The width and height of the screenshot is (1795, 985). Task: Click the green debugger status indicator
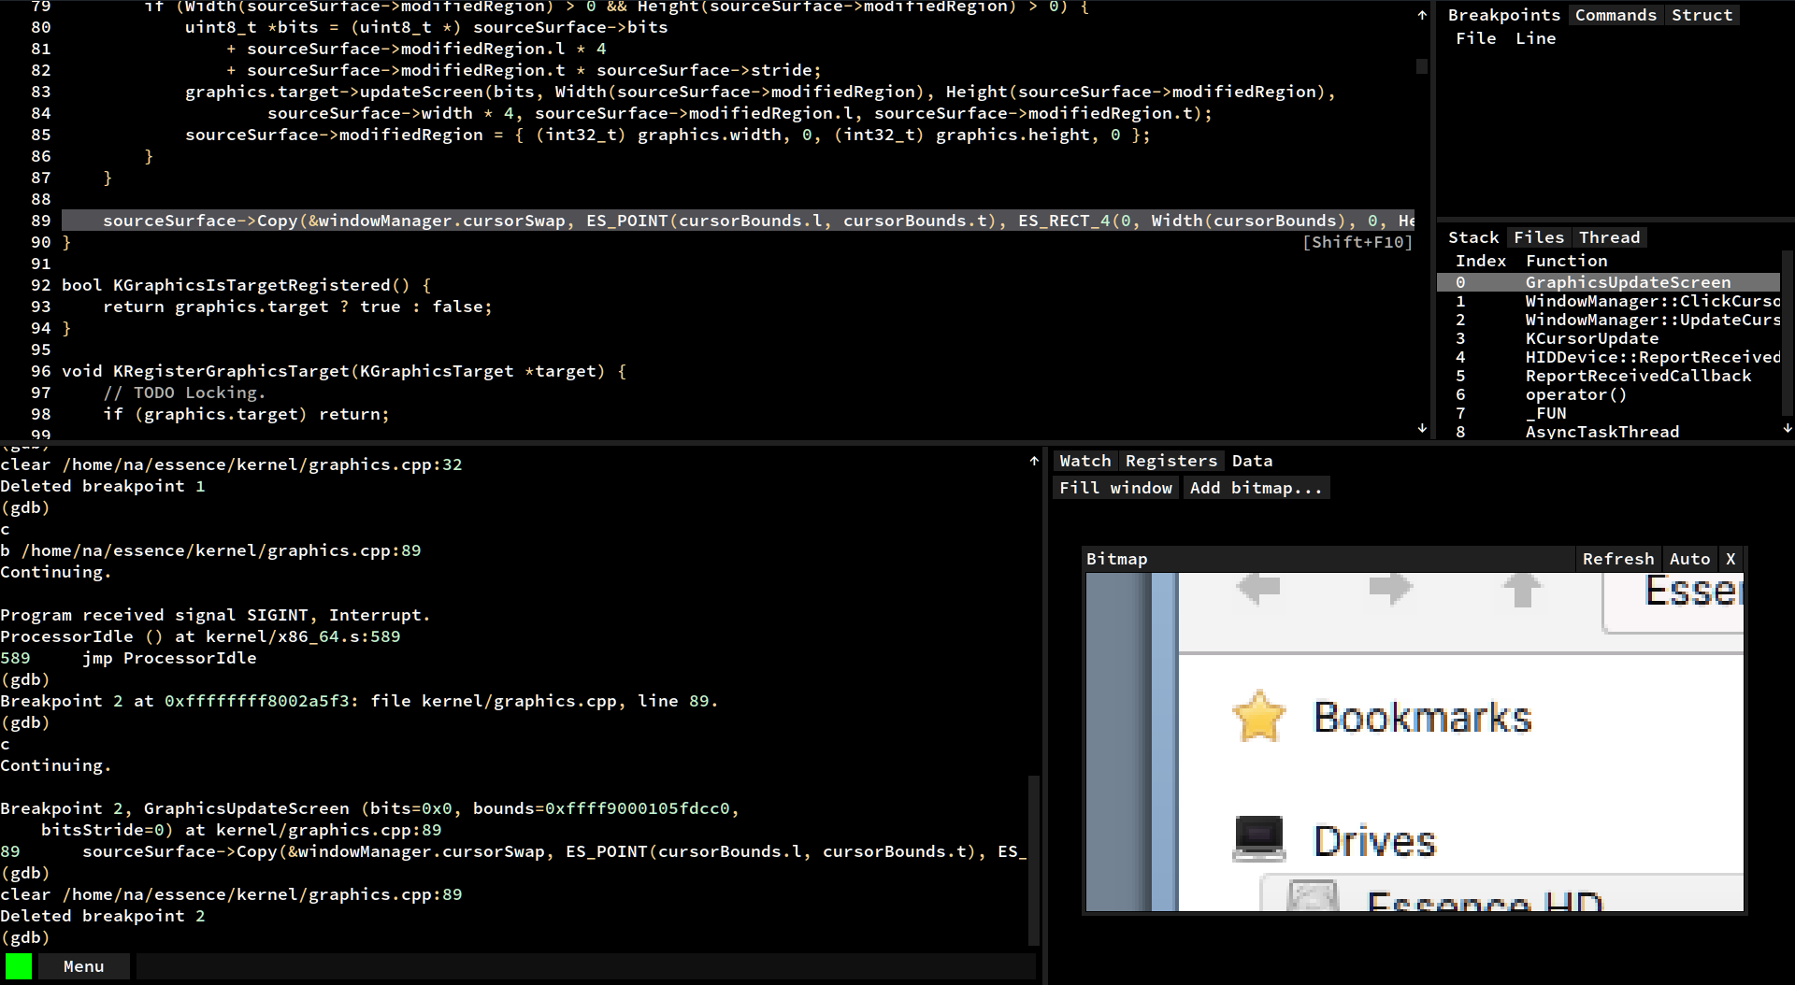tap(19, 965)
